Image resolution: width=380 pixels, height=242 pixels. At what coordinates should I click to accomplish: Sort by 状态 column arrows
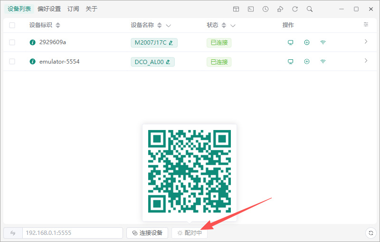224,25
